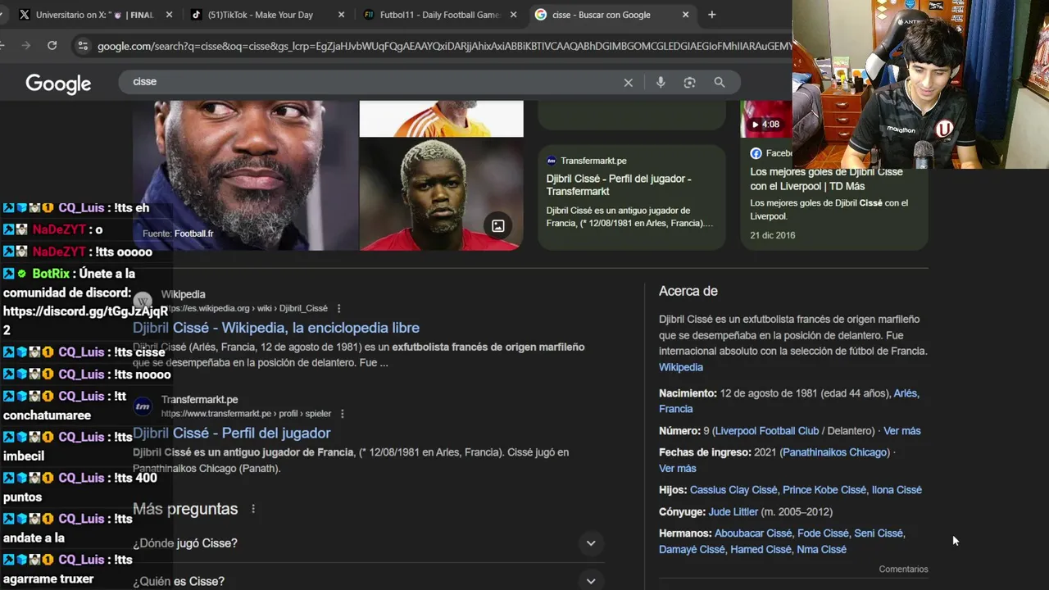The width and height of the screenshot is (1049, 590).
Task: Open the blond-haired Cissé photo thumbnail
Action: pyautogui.click(x=441, y=194)
